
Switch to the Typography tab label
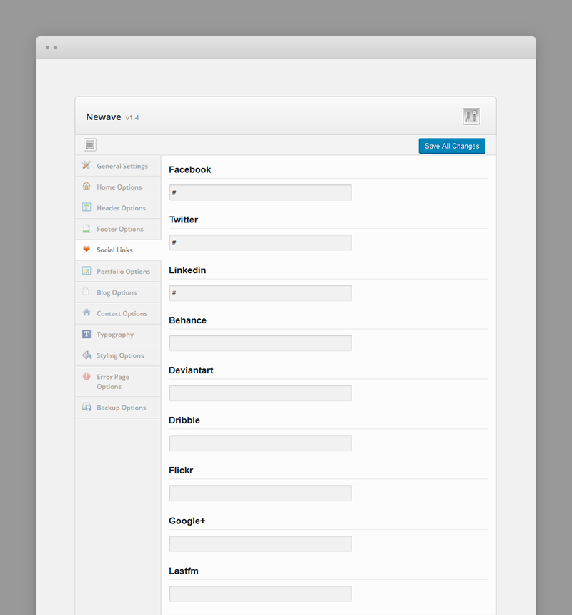[x=115, y=335]
